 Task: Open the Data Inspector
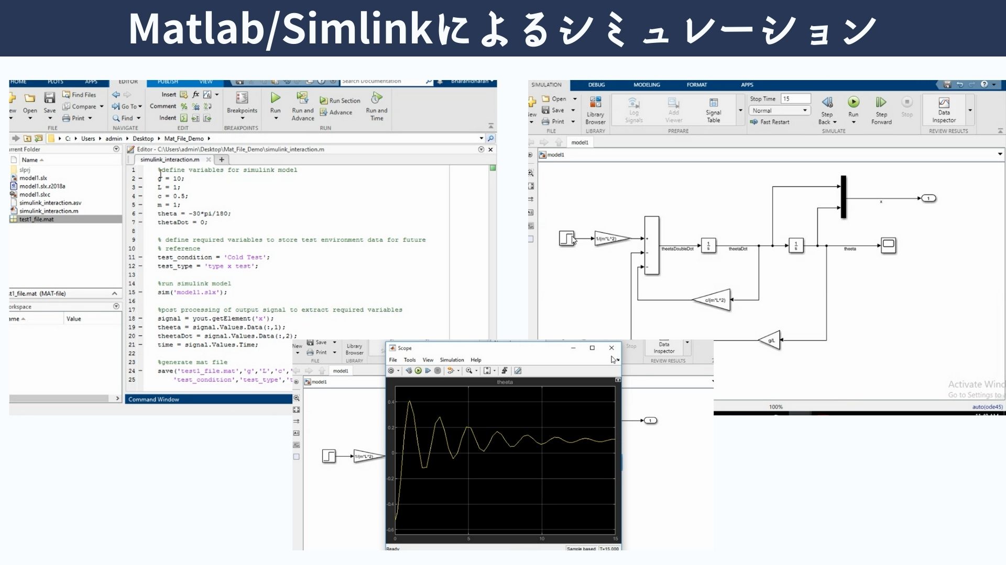944,109
